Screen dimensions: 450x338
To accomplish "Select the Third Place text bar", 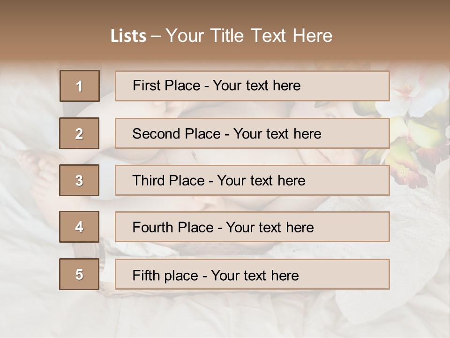I will coord(252,180).
